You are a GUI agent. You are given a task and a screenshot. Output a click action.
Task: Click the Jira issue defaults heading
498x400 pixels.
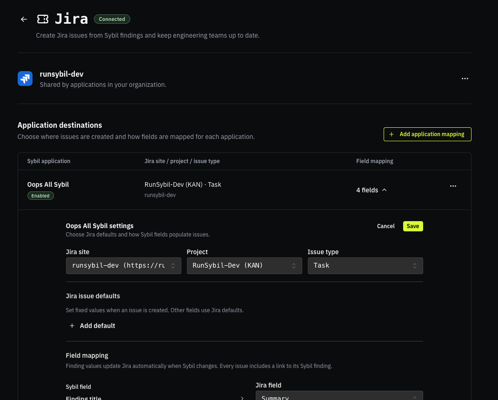pyautogui.click(x=93, y=296)
